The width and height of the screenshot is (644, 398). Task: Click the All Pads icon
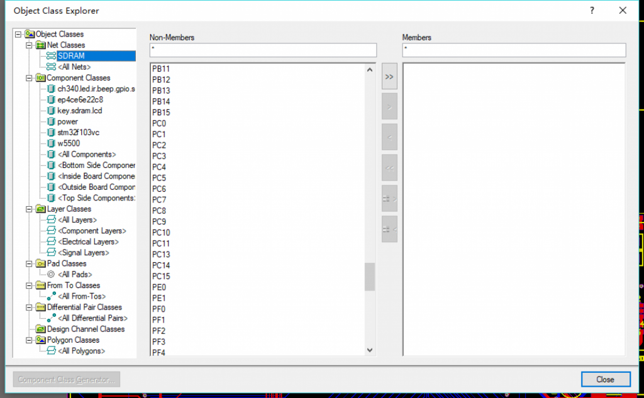coord(51,275)
